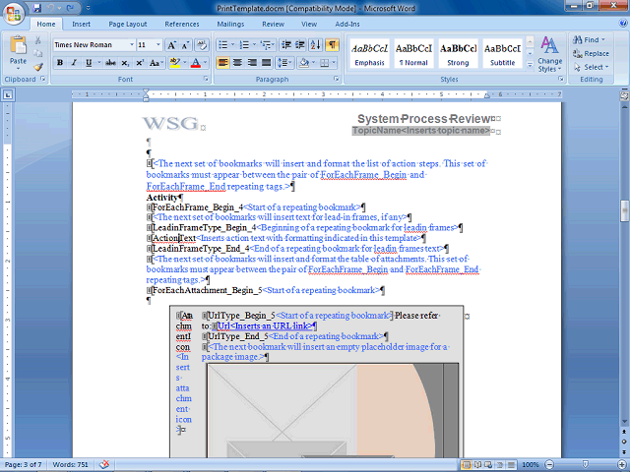Toggle Bold formatting
The height and width of the screenshot is (472, 630).
(x=60, y=63)
